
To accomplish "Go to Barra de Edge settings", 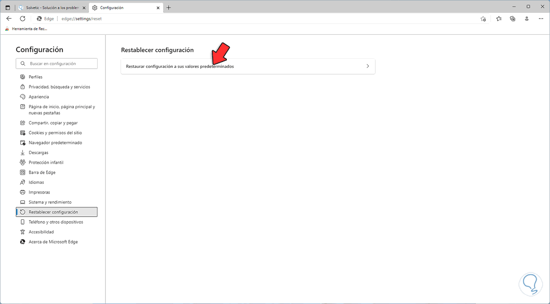I will pyautogui.click(x=57, y=172).
